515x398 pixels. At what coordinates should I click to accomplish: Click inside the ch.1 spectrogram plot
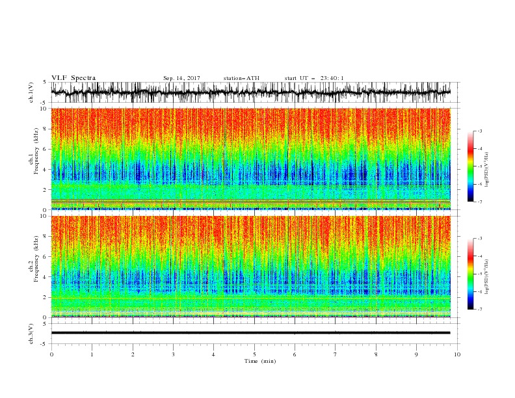[250, 159]
